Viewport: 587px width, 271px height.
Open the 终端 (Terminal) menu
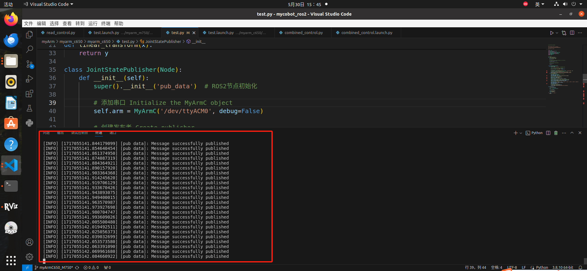pos(106,24)
